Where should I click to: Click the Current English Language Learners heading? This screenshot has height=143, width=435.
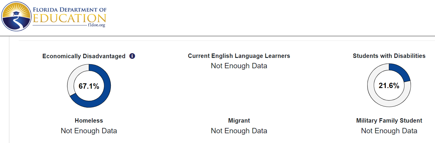pyautogui.click(x=239, y=56)
